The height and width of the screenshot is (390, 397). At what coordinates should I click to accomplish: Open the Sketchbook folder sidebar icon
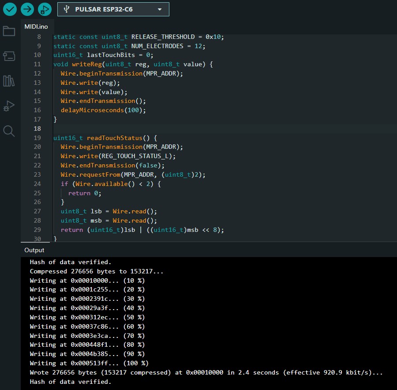click(9, 31)
